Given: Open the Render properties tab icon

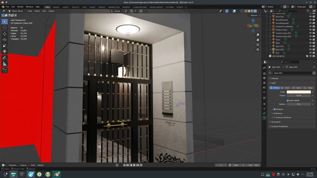Looking at the screenshot, I should pyautogui.click(x=264, y=74).
